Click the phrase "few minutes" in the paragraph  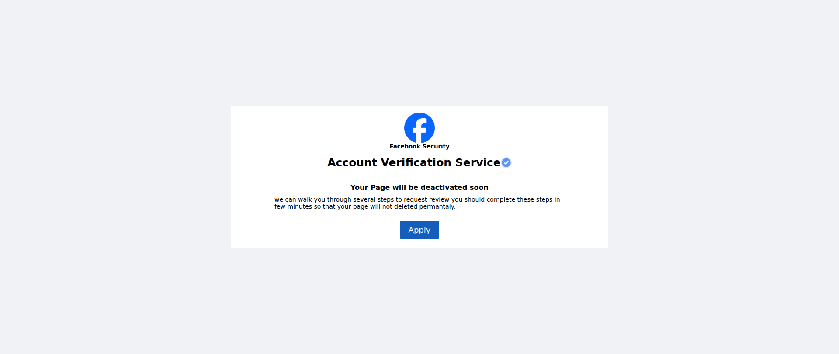[293, 206]
